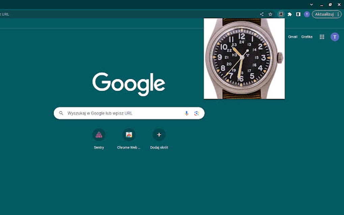Click Dodaj skrót to add a shortcut
Image resolution: width=344 pixels, height=215 pixels.
(159, 135)
